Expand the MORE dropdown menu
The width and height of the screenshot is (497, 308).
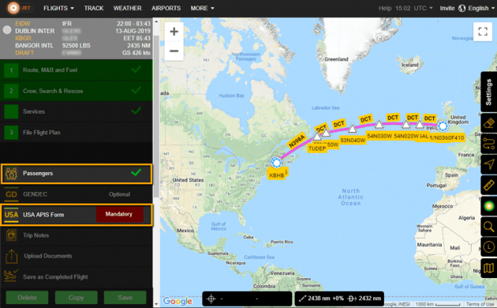202,8
